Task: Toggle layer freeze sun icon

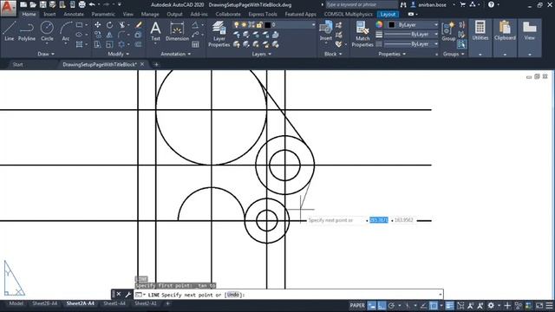Action: click(x=244, y=25)
